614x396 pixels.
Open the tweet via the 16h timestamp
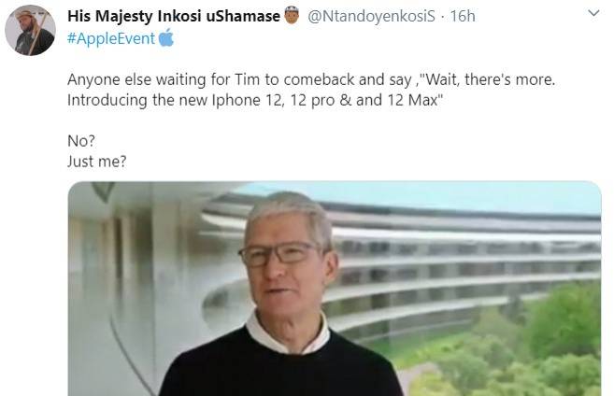(x=463, y=16)
